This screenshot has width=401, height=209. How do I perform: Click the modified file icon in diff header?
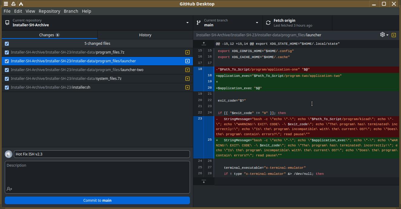tap(394, 35)
